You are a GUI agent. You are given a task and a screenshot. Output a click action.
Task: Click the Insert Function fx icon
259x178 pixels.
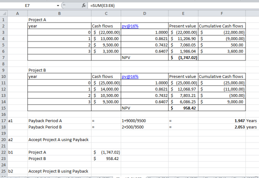[x=84, y=6]
